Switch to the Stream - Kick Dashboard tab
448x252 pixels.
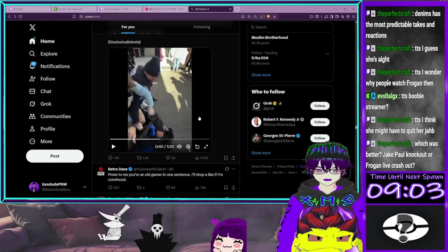74,9
